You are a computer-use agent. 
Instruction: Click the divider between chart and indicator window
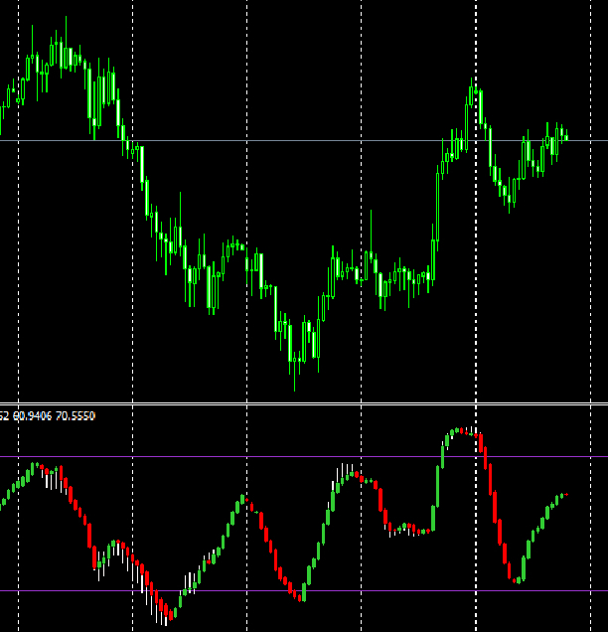[x=298, y=403]
